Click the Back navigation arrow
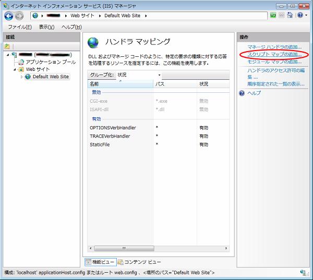The image size is (313, 280). [x=9, y=16]
